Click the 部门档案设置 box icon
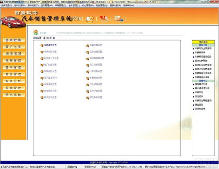 click(x=42, y=65)
